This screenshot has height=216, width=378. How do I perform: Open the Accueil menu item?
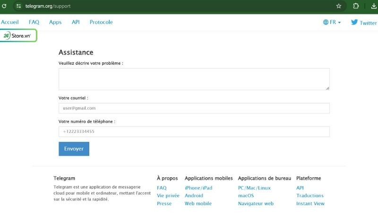10,22
